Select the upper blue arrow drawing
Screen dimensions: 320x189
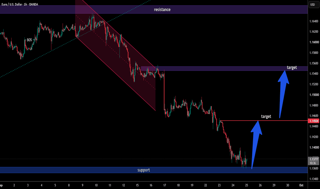[283, 94]
